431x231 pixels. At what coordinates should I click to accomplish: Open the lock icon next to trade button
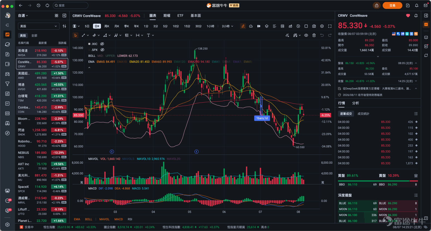[x=377, y=5]
